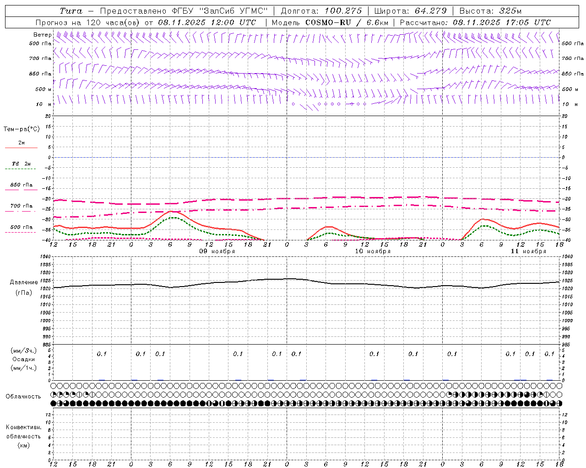Click the "Облачность" cloud cover label
Screen dimensions: 586x468
tap(23, 397)
